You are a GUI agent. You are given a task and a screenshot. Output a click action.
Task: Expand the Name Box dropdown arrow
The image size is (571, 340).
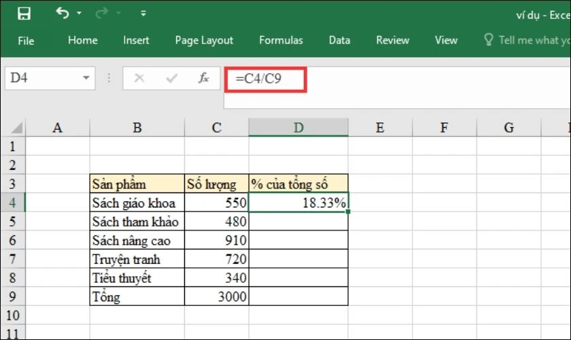click(x=86, y=78)
